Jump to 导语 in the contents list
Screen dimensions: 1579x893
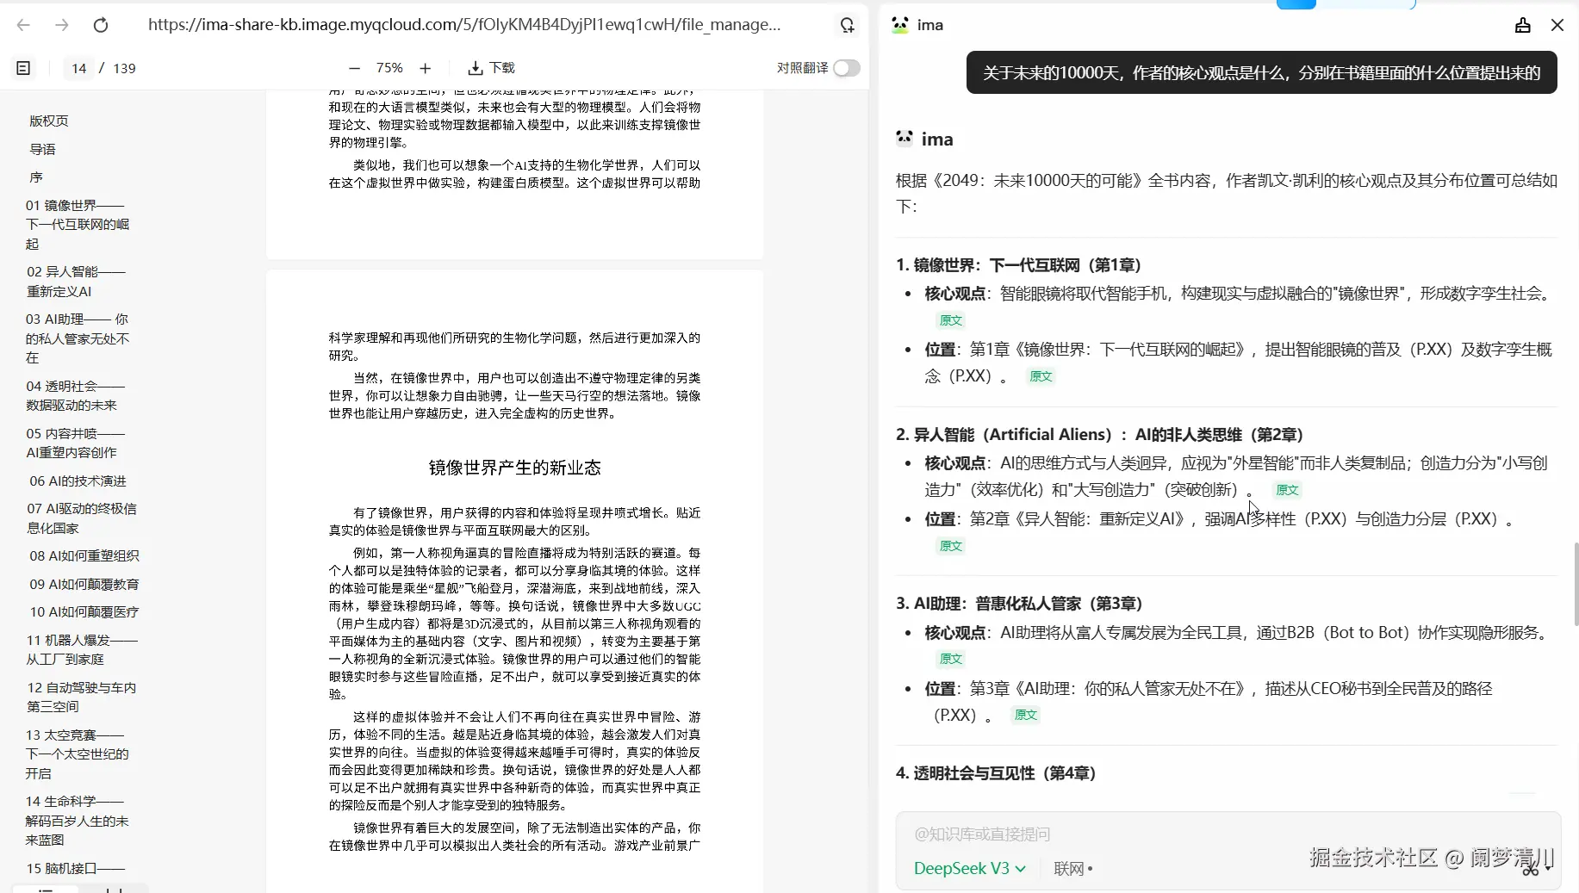click(43, 149)
